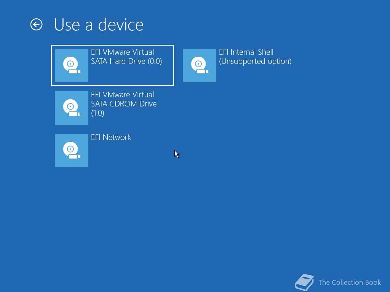This screenshot has height=292, width=390.
Task: Click the SATA CDROM Drive disk icon
Action: coord(72,108)
